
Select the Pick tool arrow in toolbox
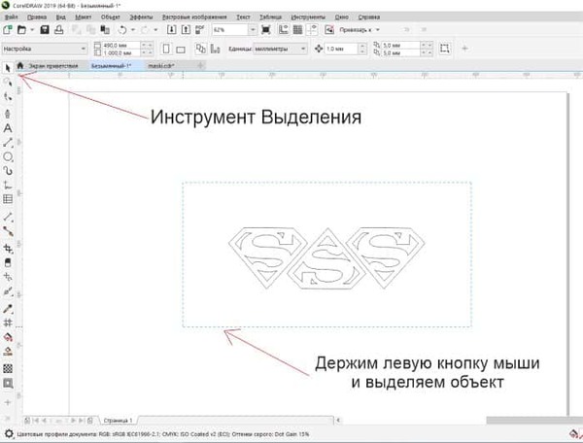(8, 67)
